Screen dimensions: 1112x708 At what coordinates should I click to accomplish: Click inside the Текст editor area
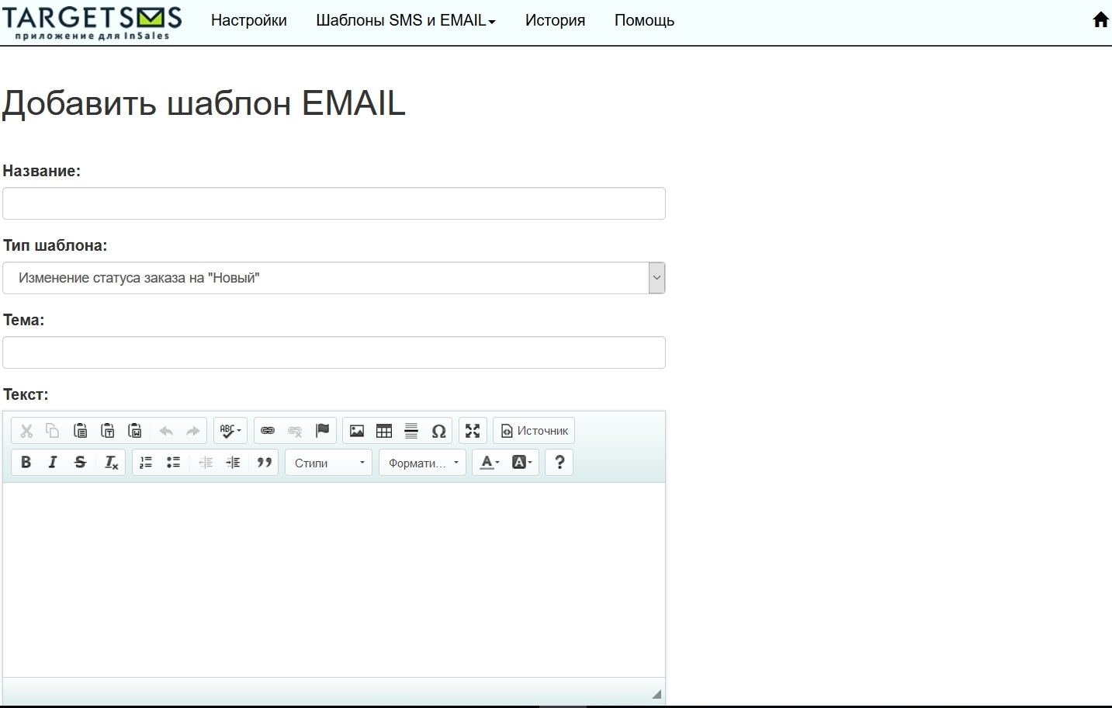334,580
